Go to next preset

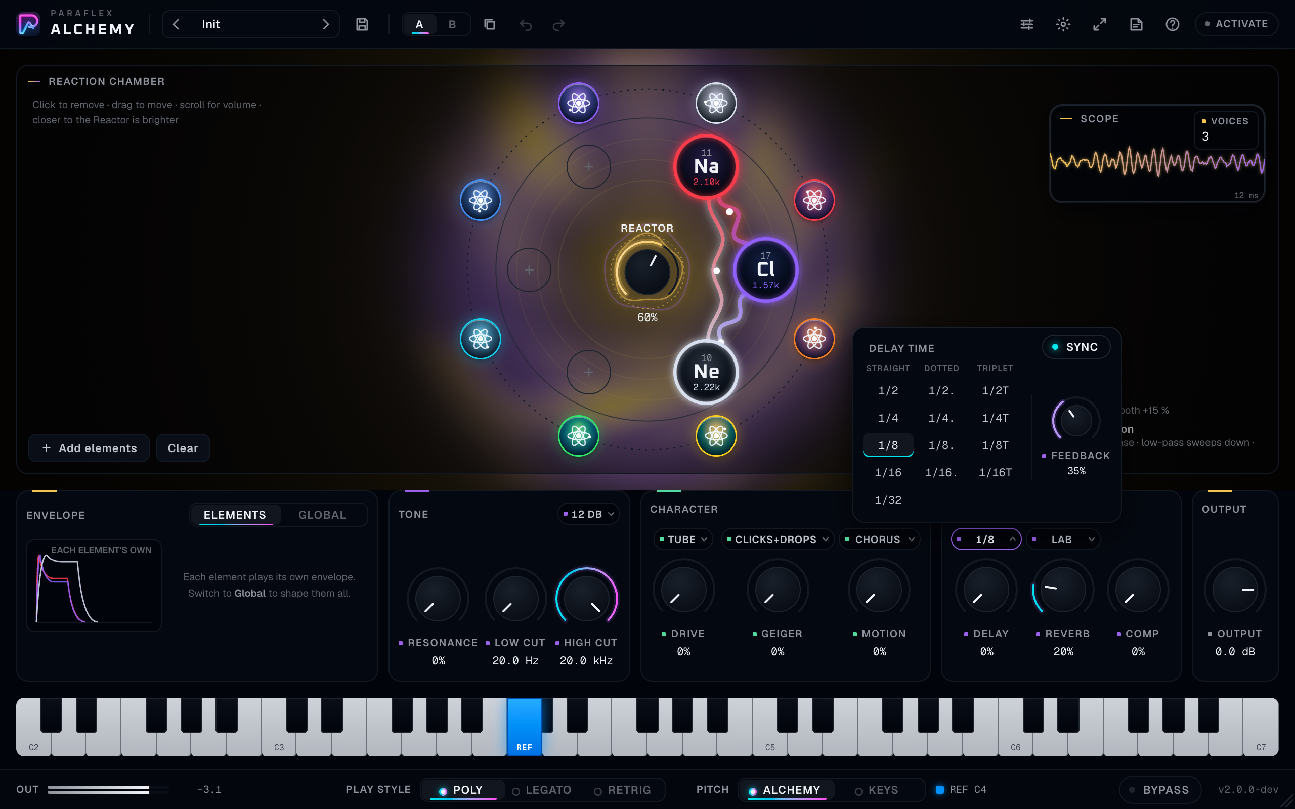click(325, 24)
